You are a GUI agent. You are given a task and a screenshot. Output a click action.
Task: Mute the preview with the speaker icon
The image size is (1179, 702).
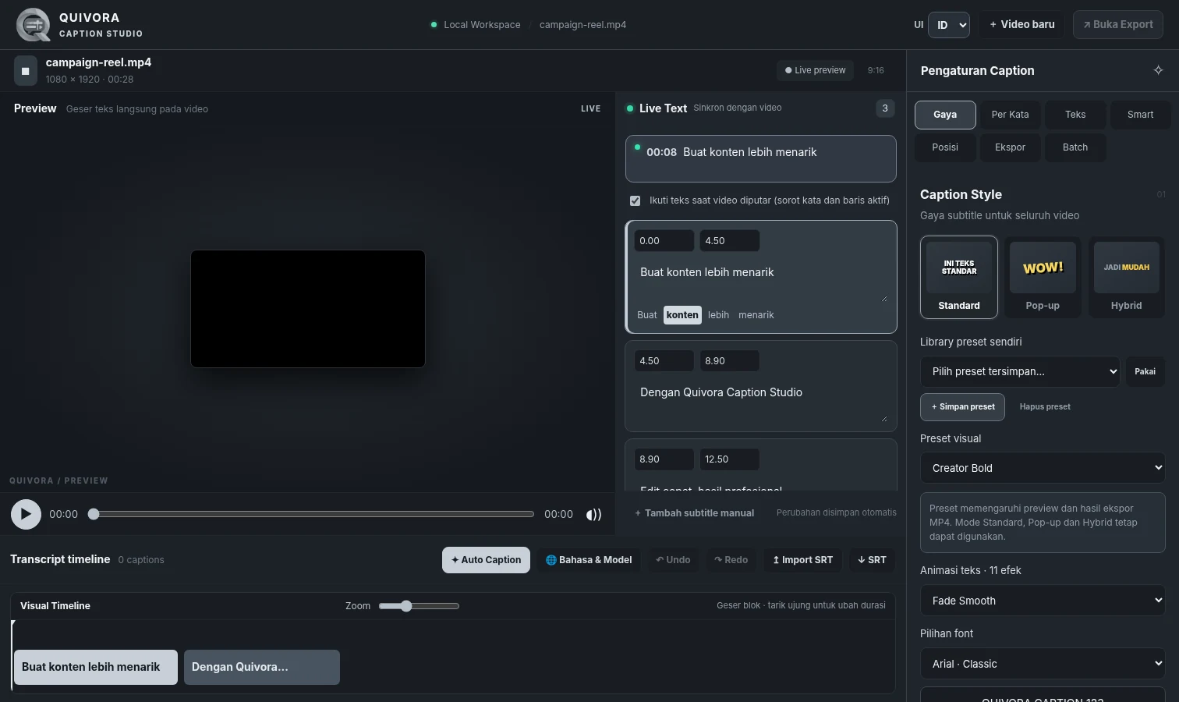pos(594,514)
